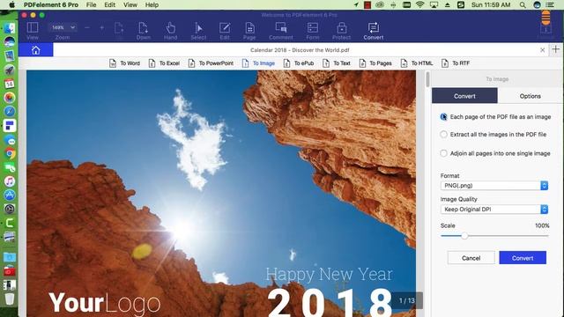
Task: Open iTunes from the Dock
Action: point(10,181)
